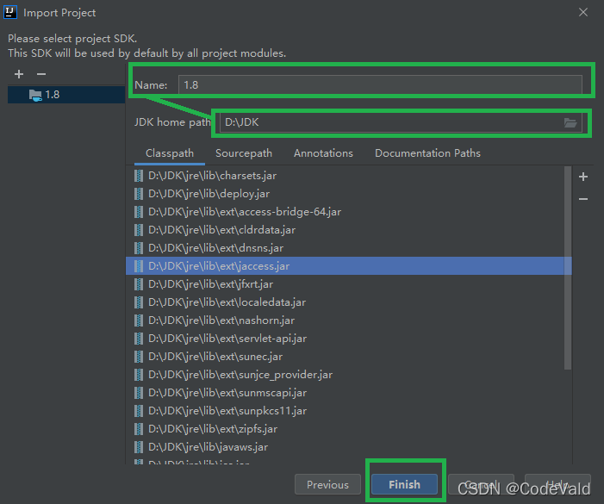This screenshot has height=504, width=604.
Task: Select the 1.8 SDK entry in the list
Action: [66, 95]
